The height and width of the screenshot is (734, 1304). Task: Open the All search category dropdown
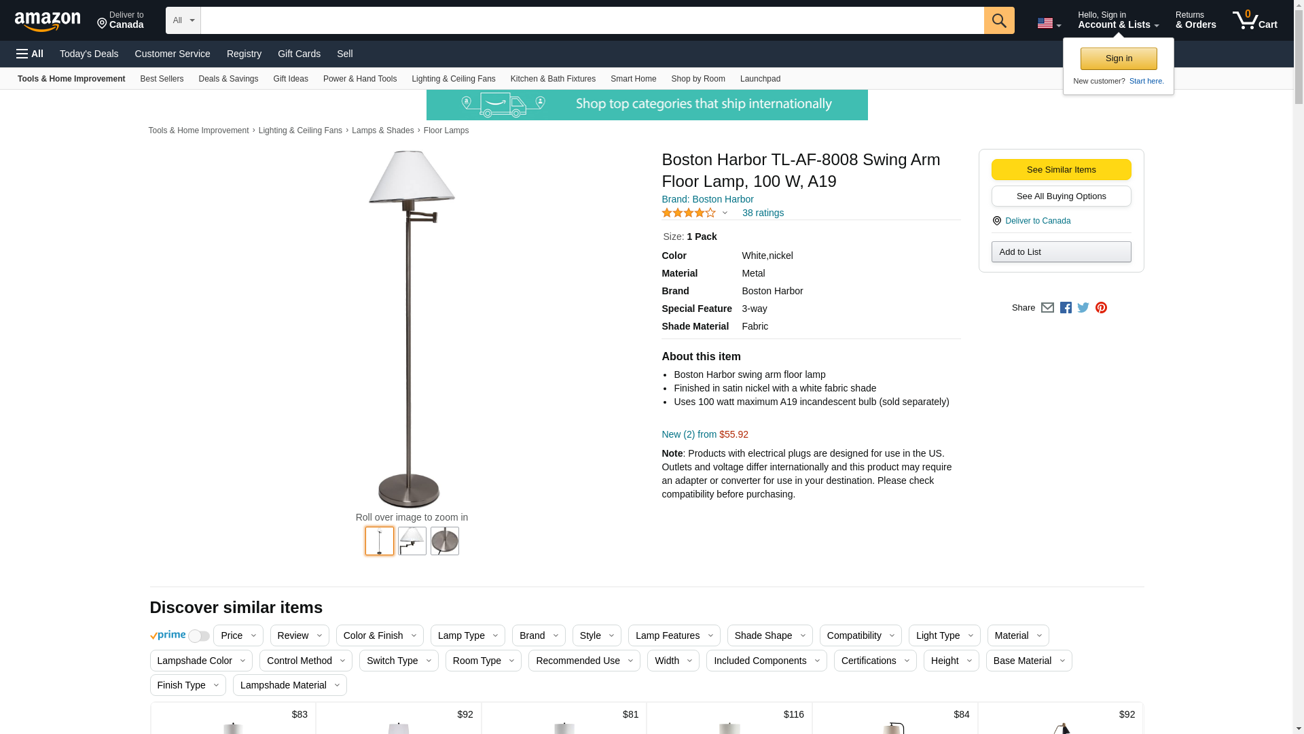183,20
